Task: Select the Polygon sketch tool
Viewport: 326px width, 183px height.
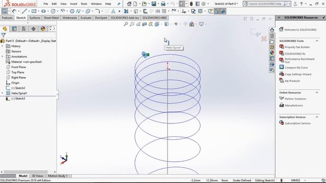Action: pyautogui.click(x=72, y=11)
